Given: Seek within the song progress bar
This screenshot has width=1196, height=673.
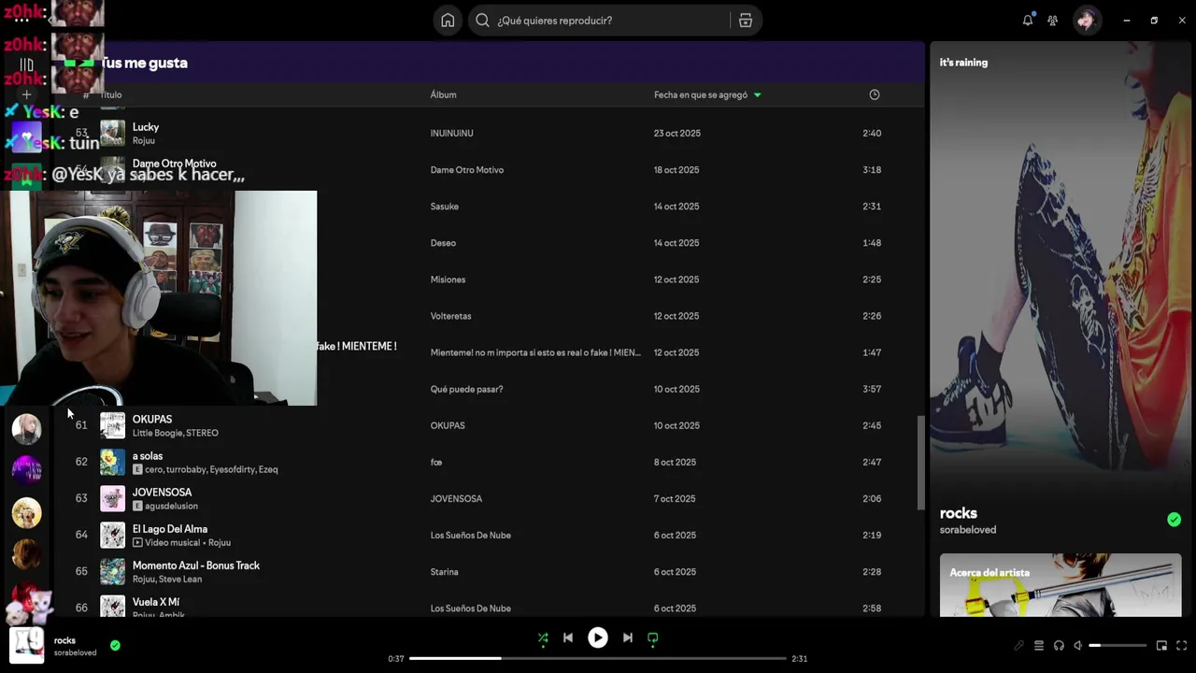Looking at the screenshot, I should click(x=598, y=659).
